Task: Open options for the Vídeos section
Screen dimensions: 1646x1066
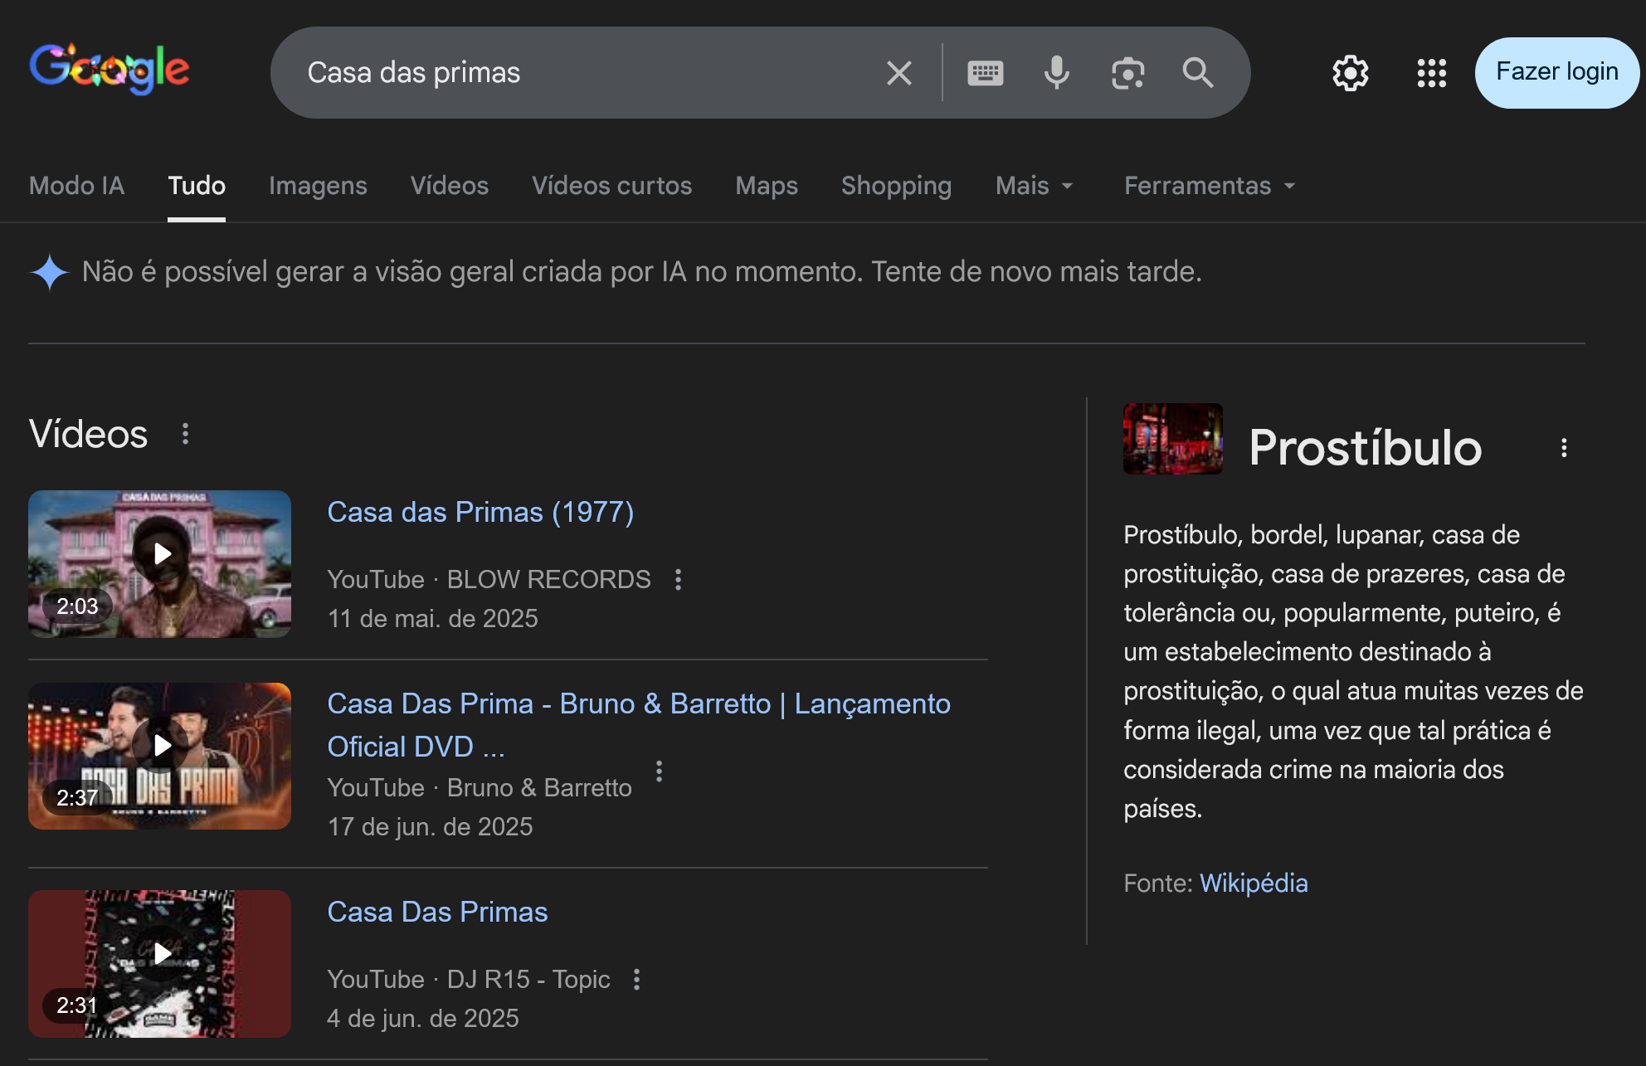Action: 185,434
